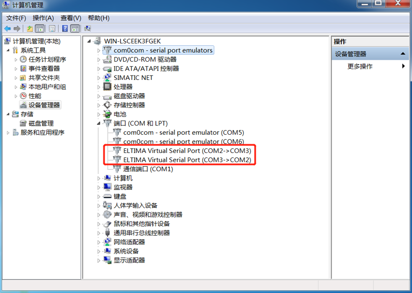Expand the 本地用户和组 tree node

16,87
